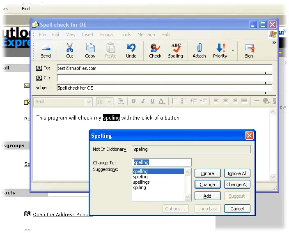289x233 pixels.
Task: Open the Priority dropdown arrow
Action: [x=233, y=50]
